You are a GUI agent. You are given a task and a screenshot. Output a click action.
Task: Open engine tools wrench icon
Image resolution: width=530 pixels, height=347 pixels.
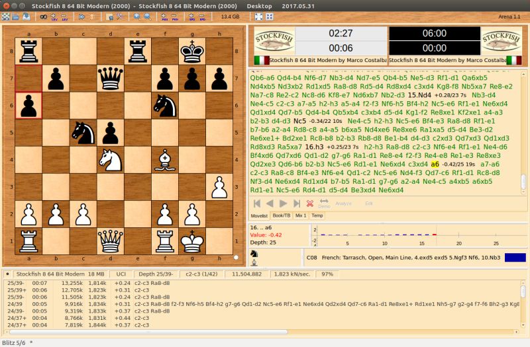point(120,17)
